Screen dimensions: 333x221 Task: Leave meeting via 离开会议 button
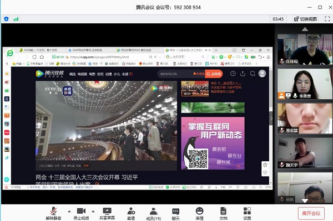coord(311,213)
